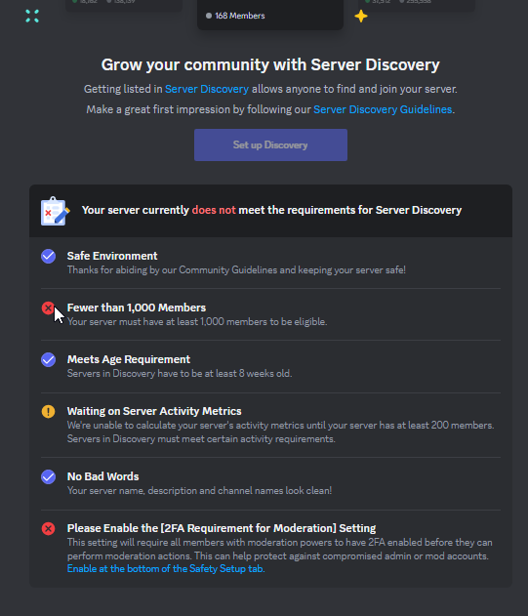Click the red 'does not' text
Image resolution: width=528 pixels, height=616 pixels.
click(x=214, y=210)
